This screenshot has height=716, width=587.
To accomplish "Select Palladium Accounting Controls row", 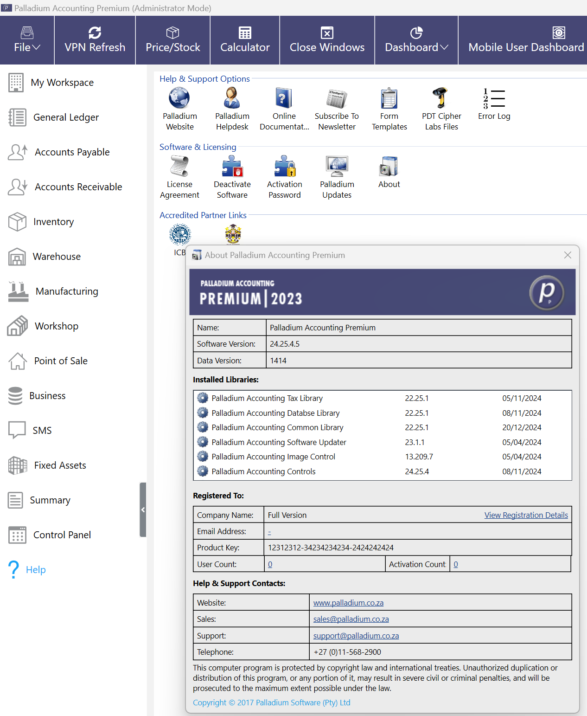I will [383, 471].
